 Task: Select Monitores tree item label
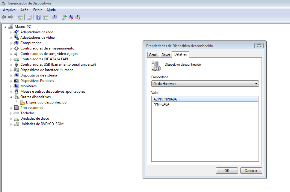click(28, 86)
